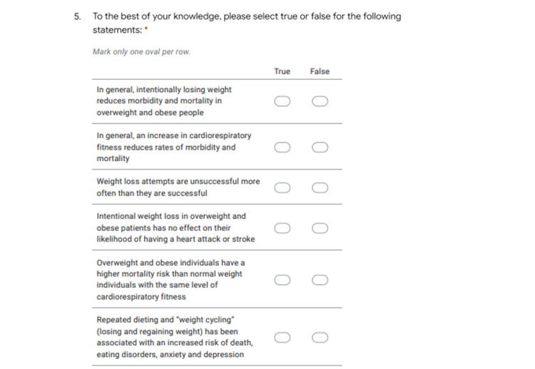The height and width of the screenshot is (369, 535).
Task: Mark False for intentionally losing weight statement
Action: pos(320,101)
